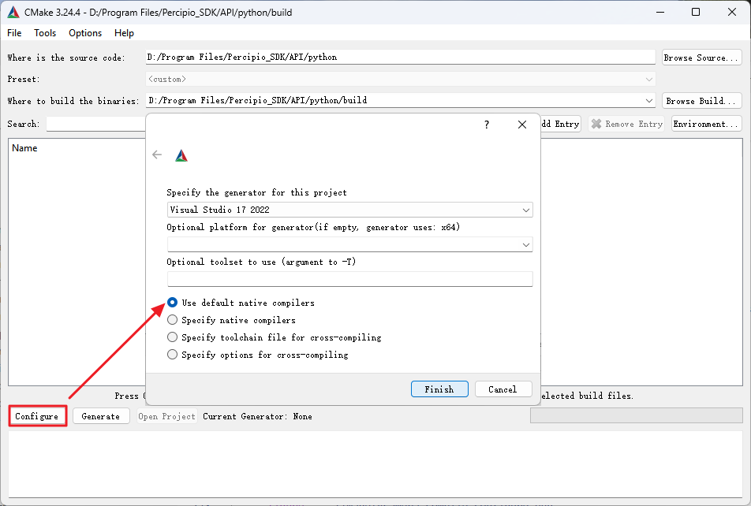The image size is (751, 506).
Task: Click the optional toolset input field
Action: 349,279
